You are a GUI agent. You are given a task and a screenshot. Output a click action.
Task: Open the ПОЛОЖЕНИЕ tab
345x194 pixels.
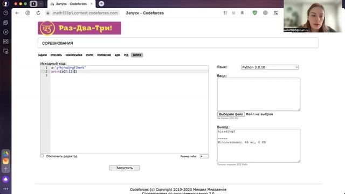coord(104,55)
